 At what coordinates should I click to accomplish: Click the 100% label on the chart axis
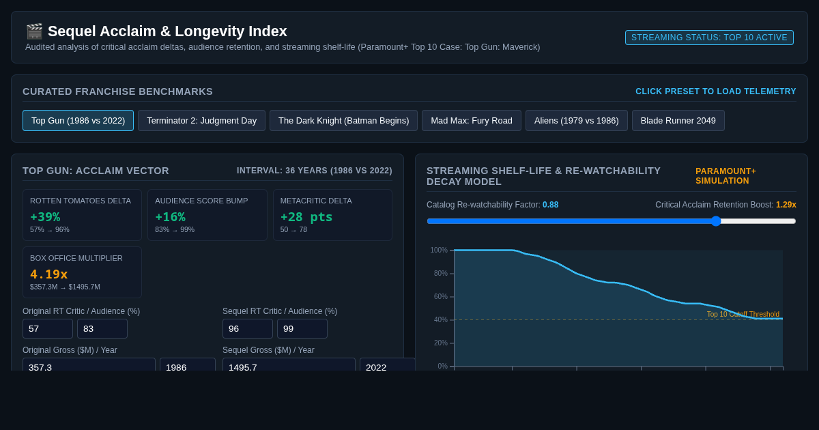[439, 250]
